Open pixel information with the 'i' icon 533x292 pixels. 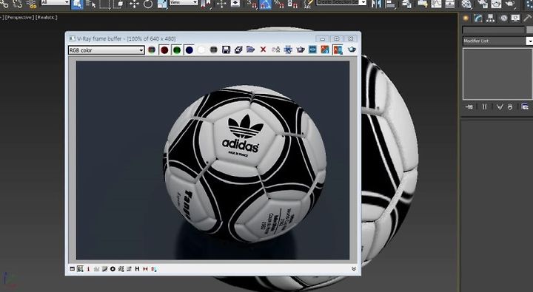88,269
